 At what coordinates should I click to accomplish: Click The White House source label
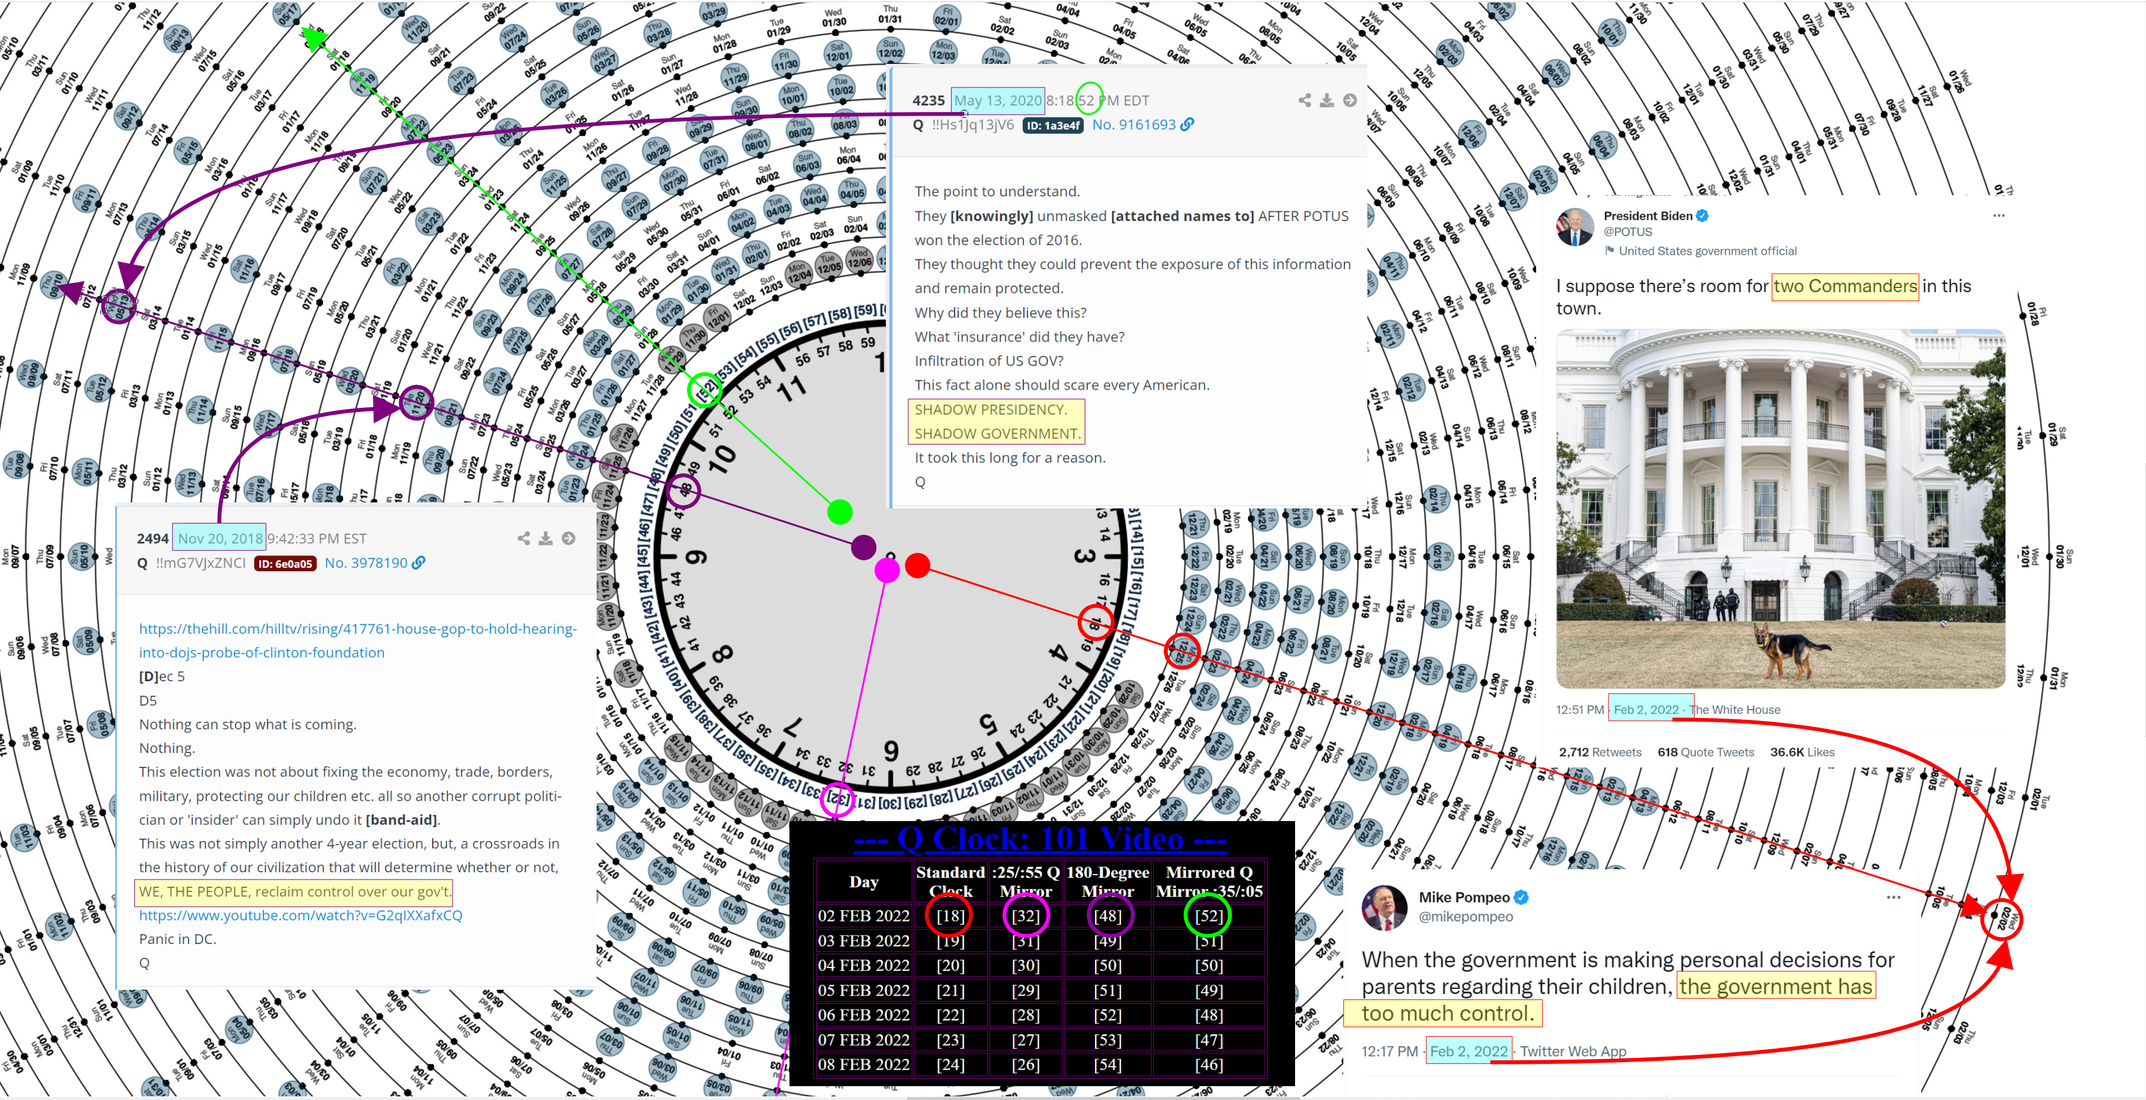tap(1734, 710)
